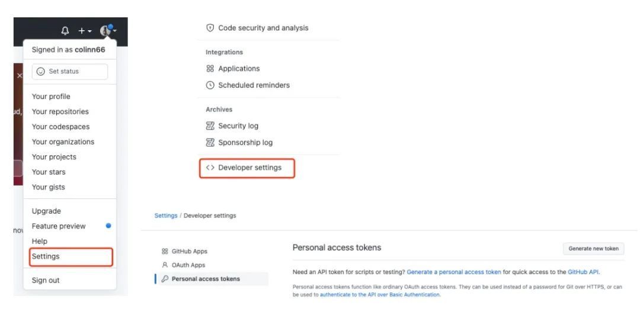640x331 pixels.
Task: Click the Sponsorship log icon
Action: [210, 142]
